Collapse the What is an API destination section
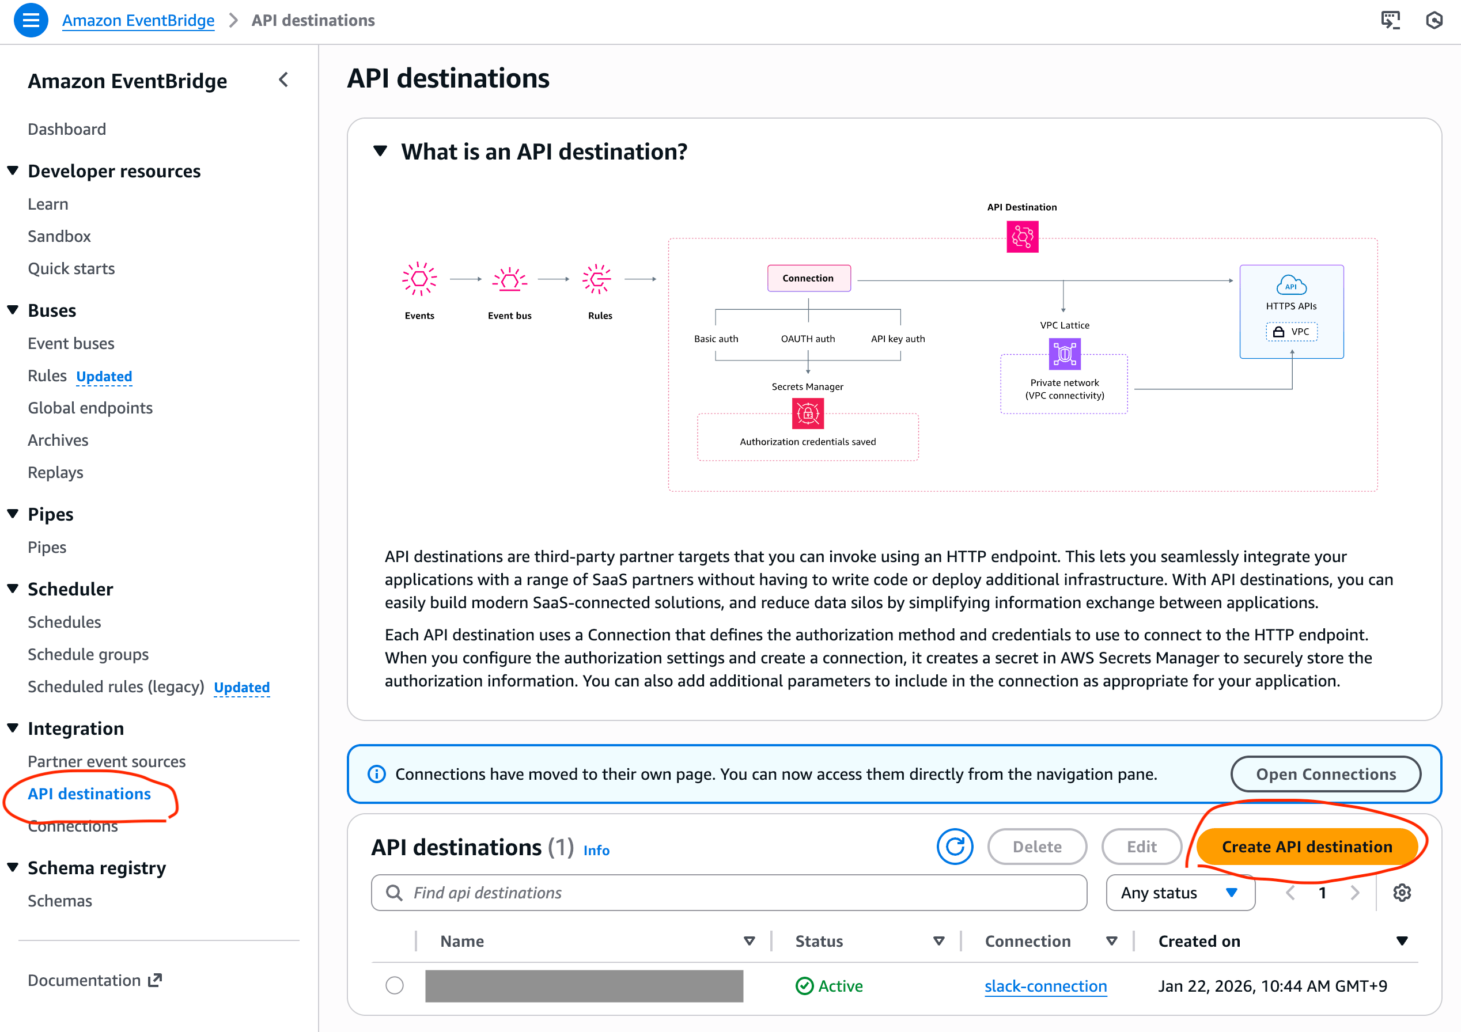The width and height of the screenshot is (1461, 1032). tap(380, 151)
